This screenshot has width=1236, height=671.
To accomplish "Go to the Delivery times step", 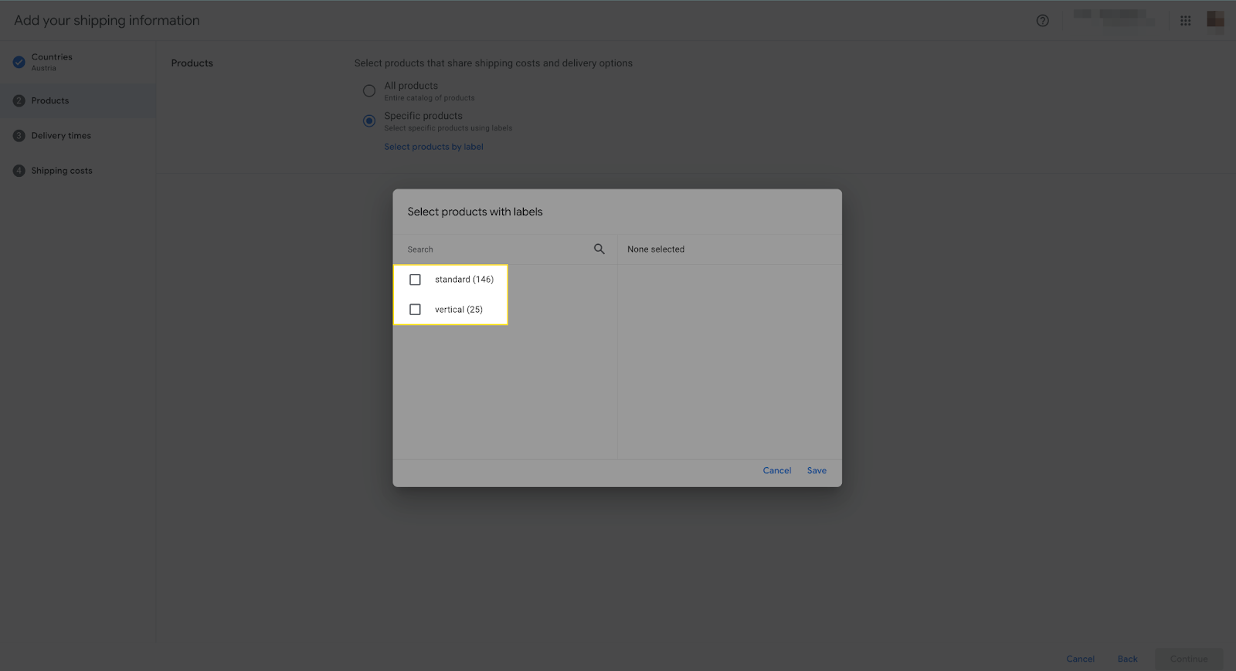I will 77,136.
